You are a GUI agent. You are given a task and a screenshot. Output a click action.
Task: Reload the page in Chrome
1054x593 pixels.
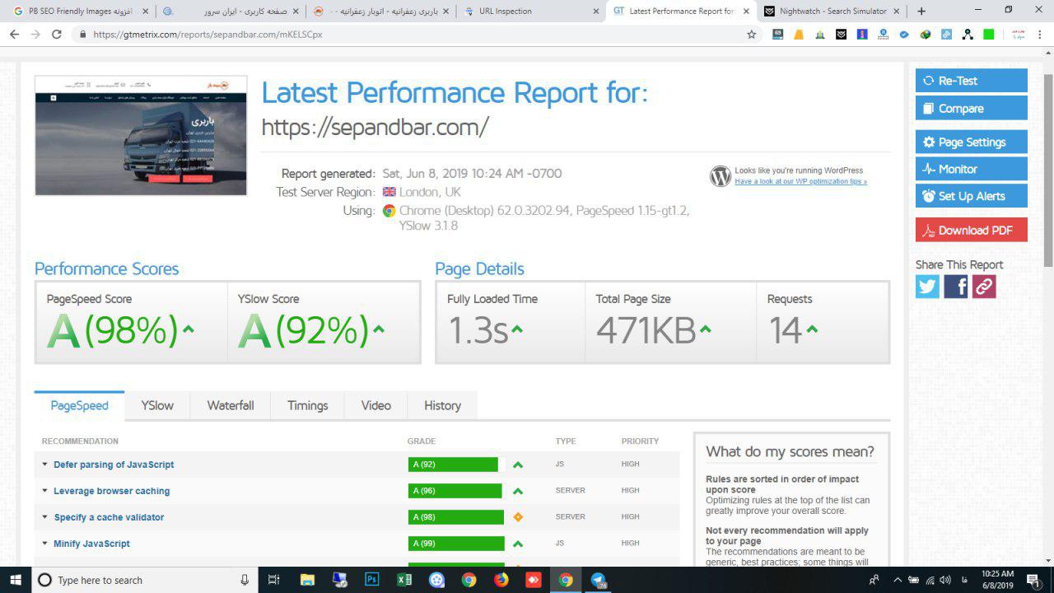pyautogui.click(x=56, y=35)
